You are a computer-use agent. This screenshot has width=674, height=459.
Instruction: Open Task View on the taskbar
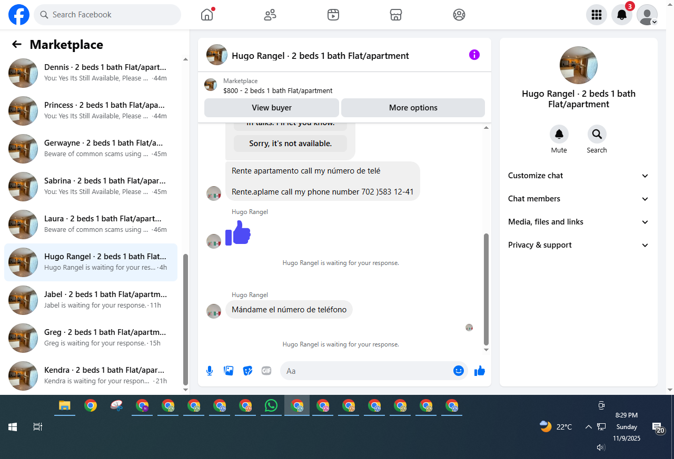coord(38,427)
